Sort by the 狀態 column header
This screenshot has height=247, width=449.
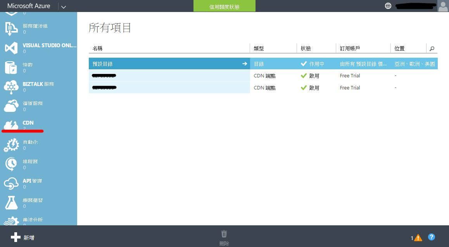point(306,49)
